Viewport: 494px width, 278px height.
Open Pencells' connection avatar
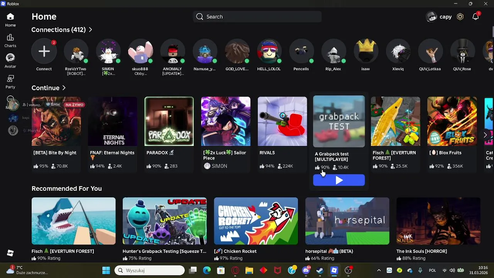coord(301,51)
